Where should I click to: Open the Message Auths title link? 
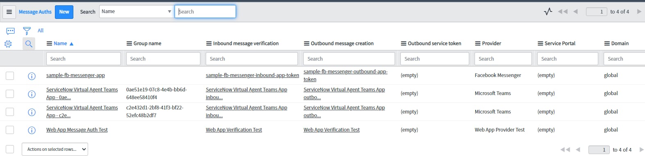click(x=35, y=12)
